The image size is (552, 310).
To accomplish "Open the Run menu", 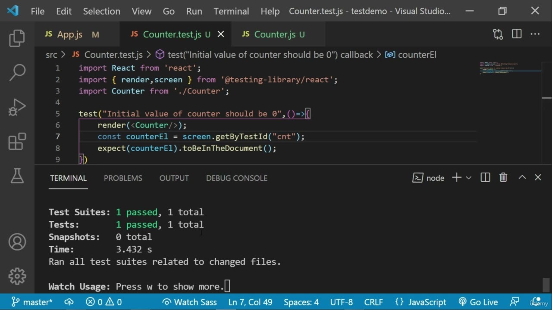I will coord(194,11).
